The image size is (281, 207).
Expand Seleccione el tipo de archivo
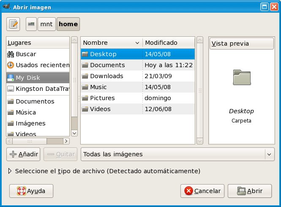[11, 172]
